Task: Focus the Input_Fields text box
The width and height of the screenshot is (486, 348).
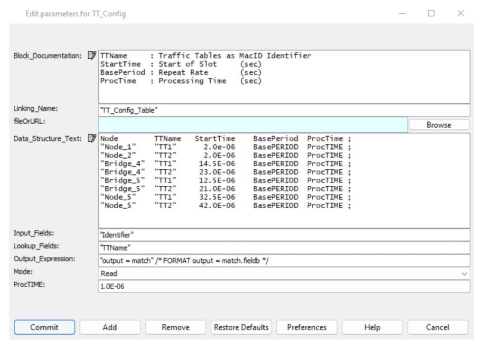Action: tap(284, 235)
